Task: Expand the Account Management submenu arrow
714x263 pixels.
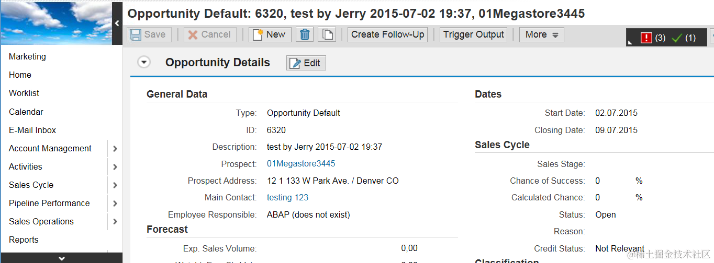Action: [115, 149]
